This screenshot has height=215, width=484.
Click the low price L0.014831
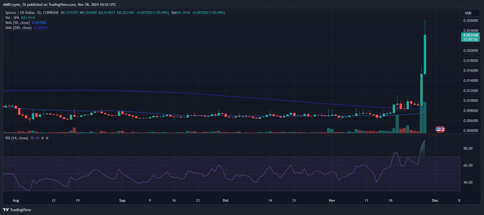click(107, 12)
